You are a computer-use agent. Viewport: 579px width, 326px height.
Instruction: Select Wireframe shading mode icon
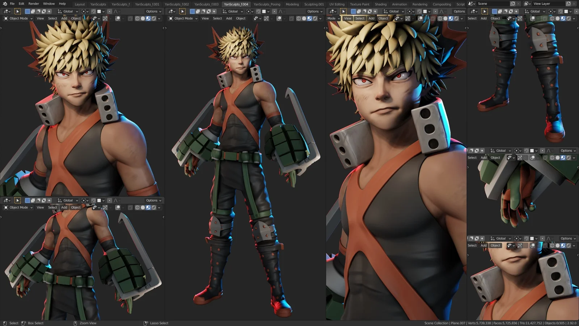pos(137,19)
